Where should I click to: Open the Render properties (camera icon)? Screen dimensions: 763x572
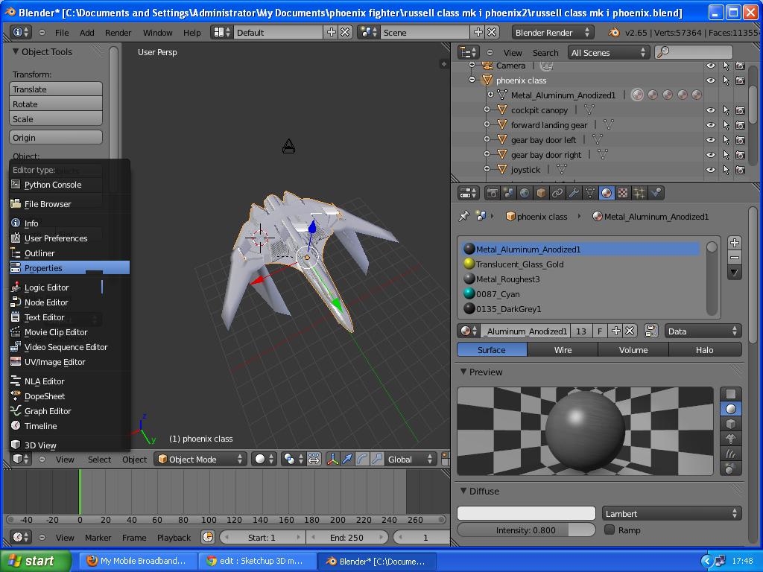[492, 193]
